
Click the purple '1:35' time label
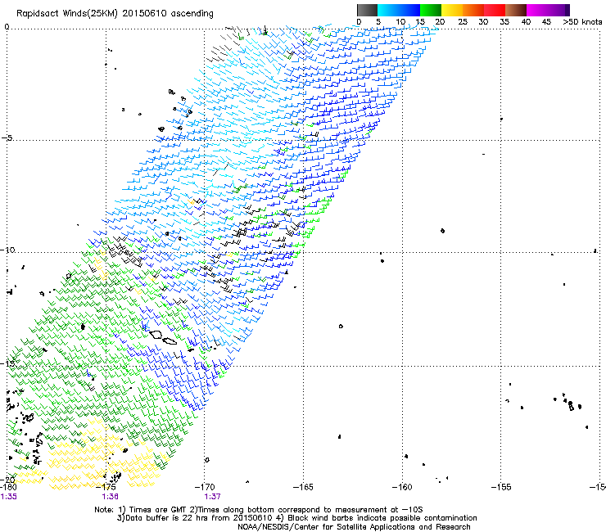(x=8, y=497)
